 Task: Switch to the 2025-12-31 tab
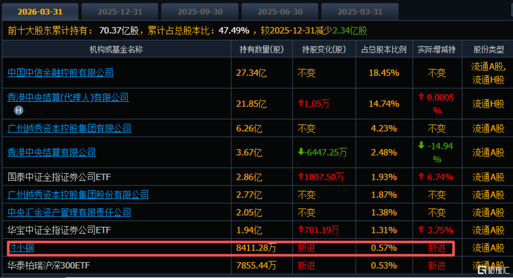click(120, 12)
